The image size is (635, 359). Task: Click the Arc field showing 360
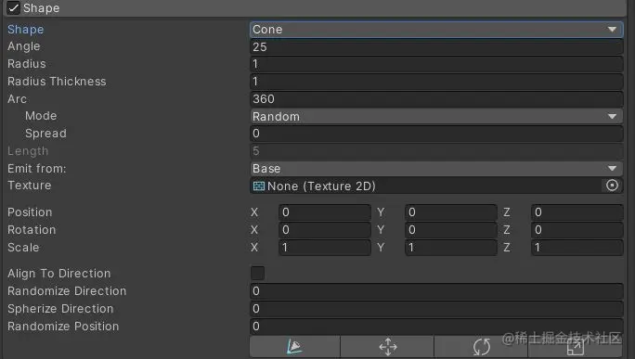(436, 99)
